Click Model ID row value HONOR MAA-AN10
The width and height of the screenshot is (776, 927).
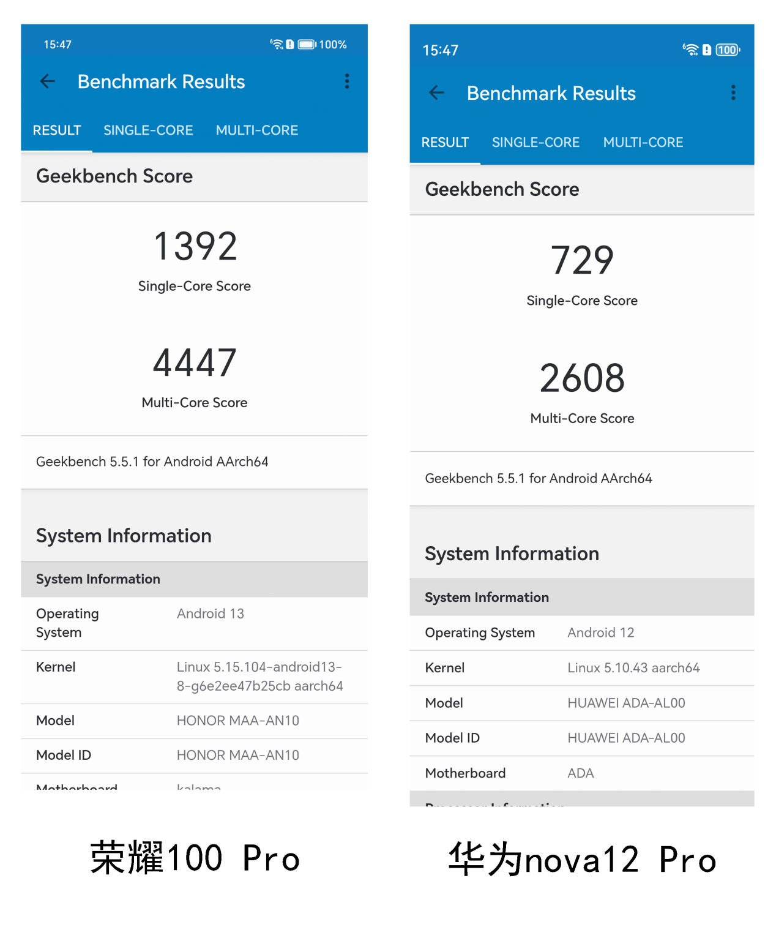(238, 756)
